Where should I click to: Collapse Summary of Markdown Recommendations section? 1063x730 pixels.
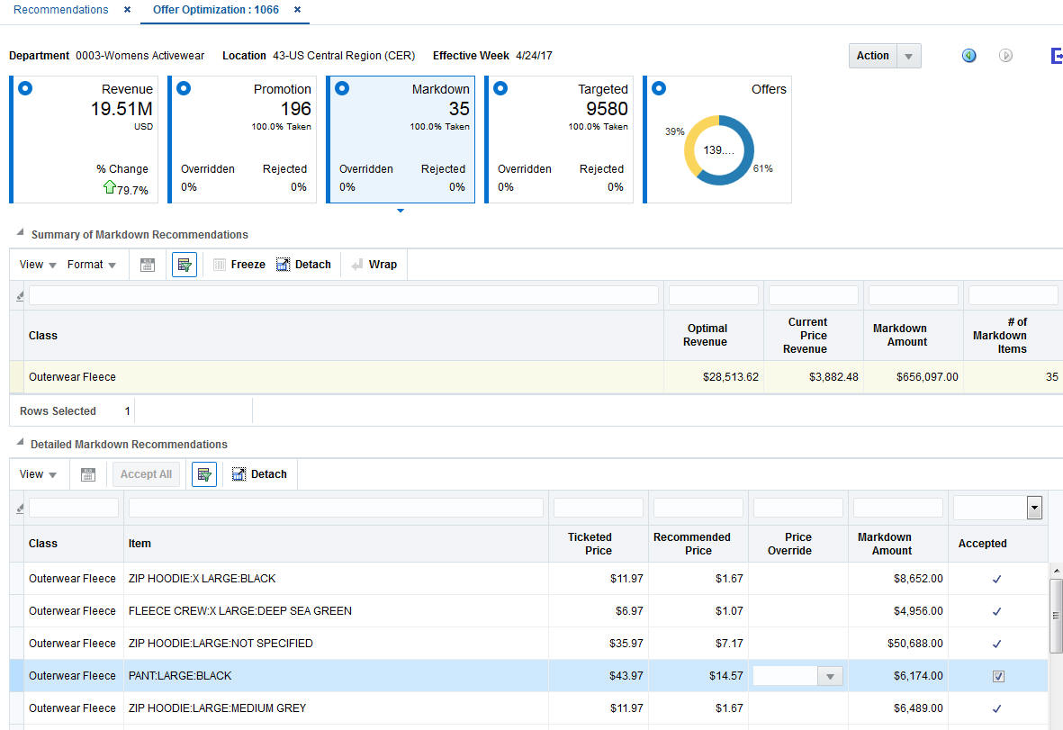(x=21, y=232)
